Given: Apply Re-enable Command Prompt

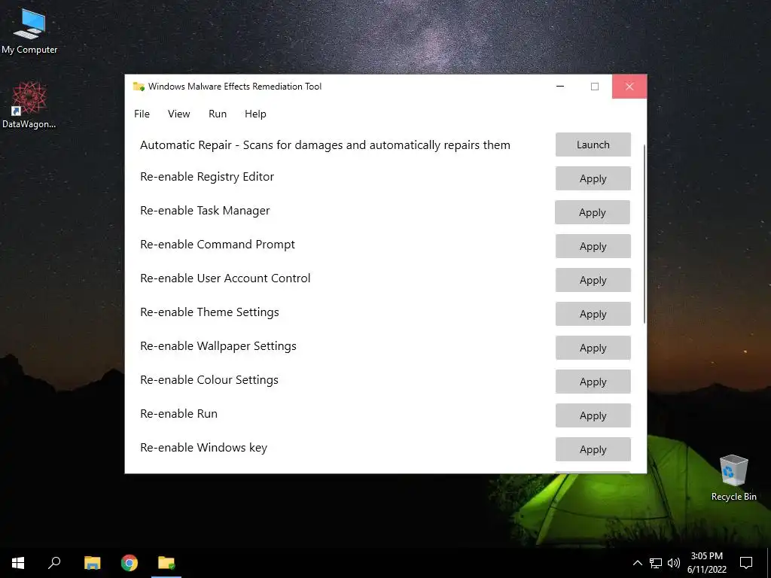Looking at the screenshot, I should [x=593, y=246].
